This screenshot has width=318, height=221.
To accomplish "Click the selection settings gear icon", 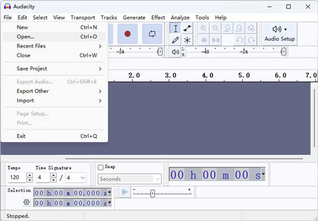I will [x=26, y=202].
